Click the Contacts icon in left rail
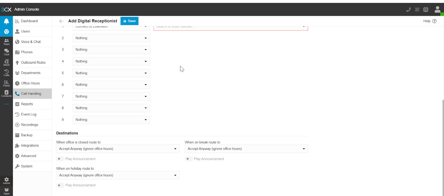 click(x=6, y=94)
